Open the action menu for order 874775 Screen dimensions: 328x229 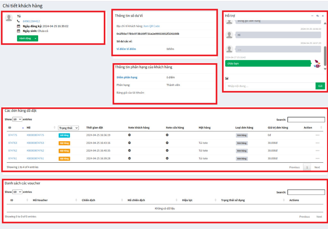point(317,135)
